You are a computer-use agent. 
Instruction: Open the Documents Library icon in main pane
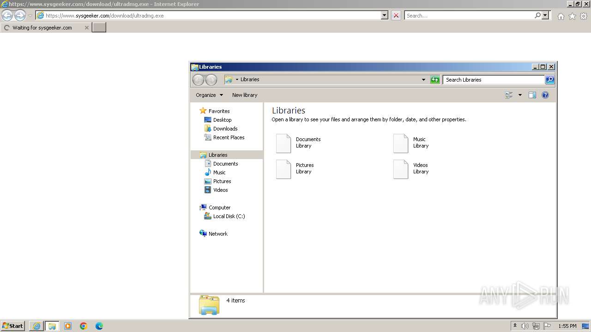283,143
